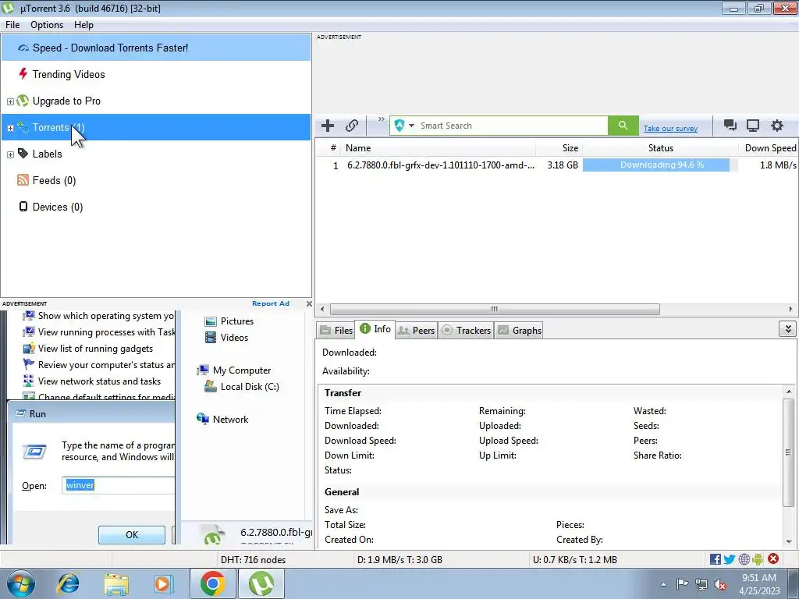Image resolution: width=799 pixels, height=599 pixels.
Task: Click the Android icon in status bar
Action: coord(758,559)
